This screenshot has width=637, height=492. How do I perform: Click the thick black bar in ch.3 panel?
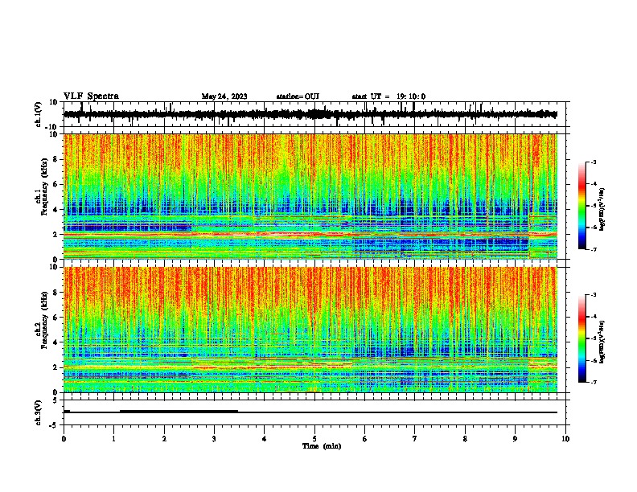(x=179, y=412)
